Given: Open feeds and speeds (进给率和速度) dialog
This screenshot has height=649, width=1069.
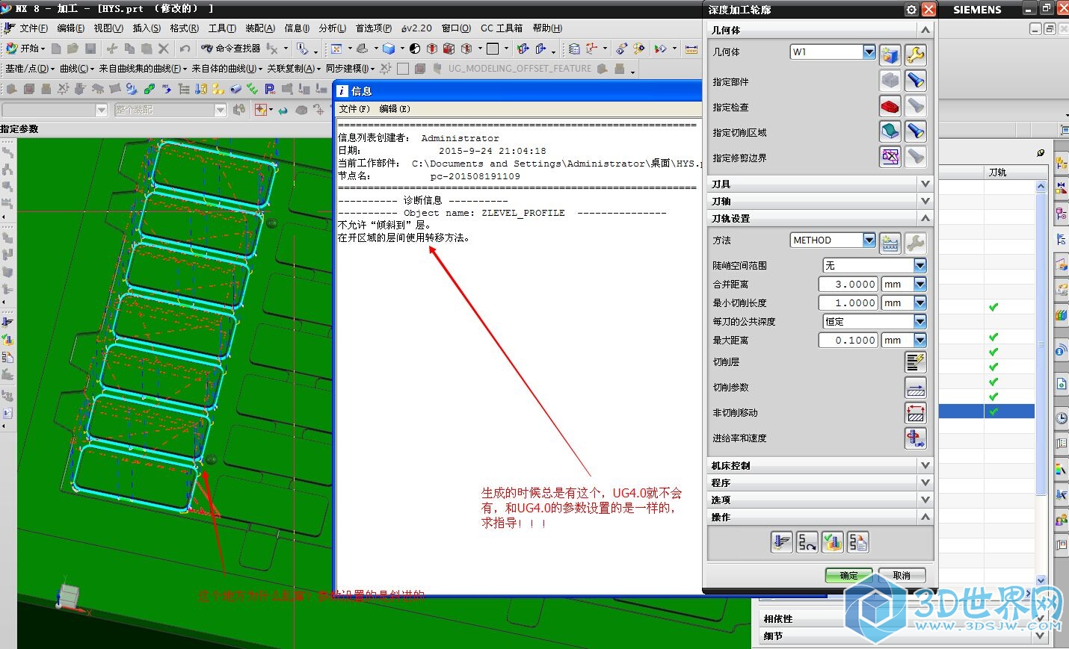Looking at the screenshot, I should coord(916,438).
